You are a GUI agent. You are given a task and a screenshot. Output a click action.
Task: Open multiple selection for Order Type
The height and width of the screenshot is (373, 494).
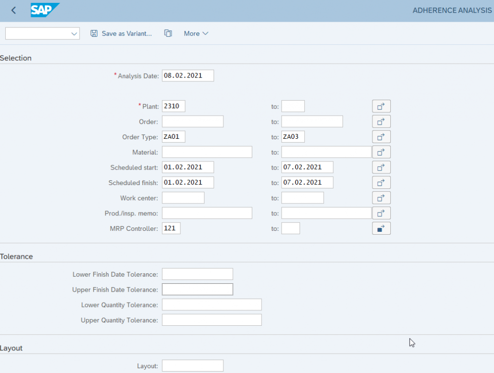(381, 137)
